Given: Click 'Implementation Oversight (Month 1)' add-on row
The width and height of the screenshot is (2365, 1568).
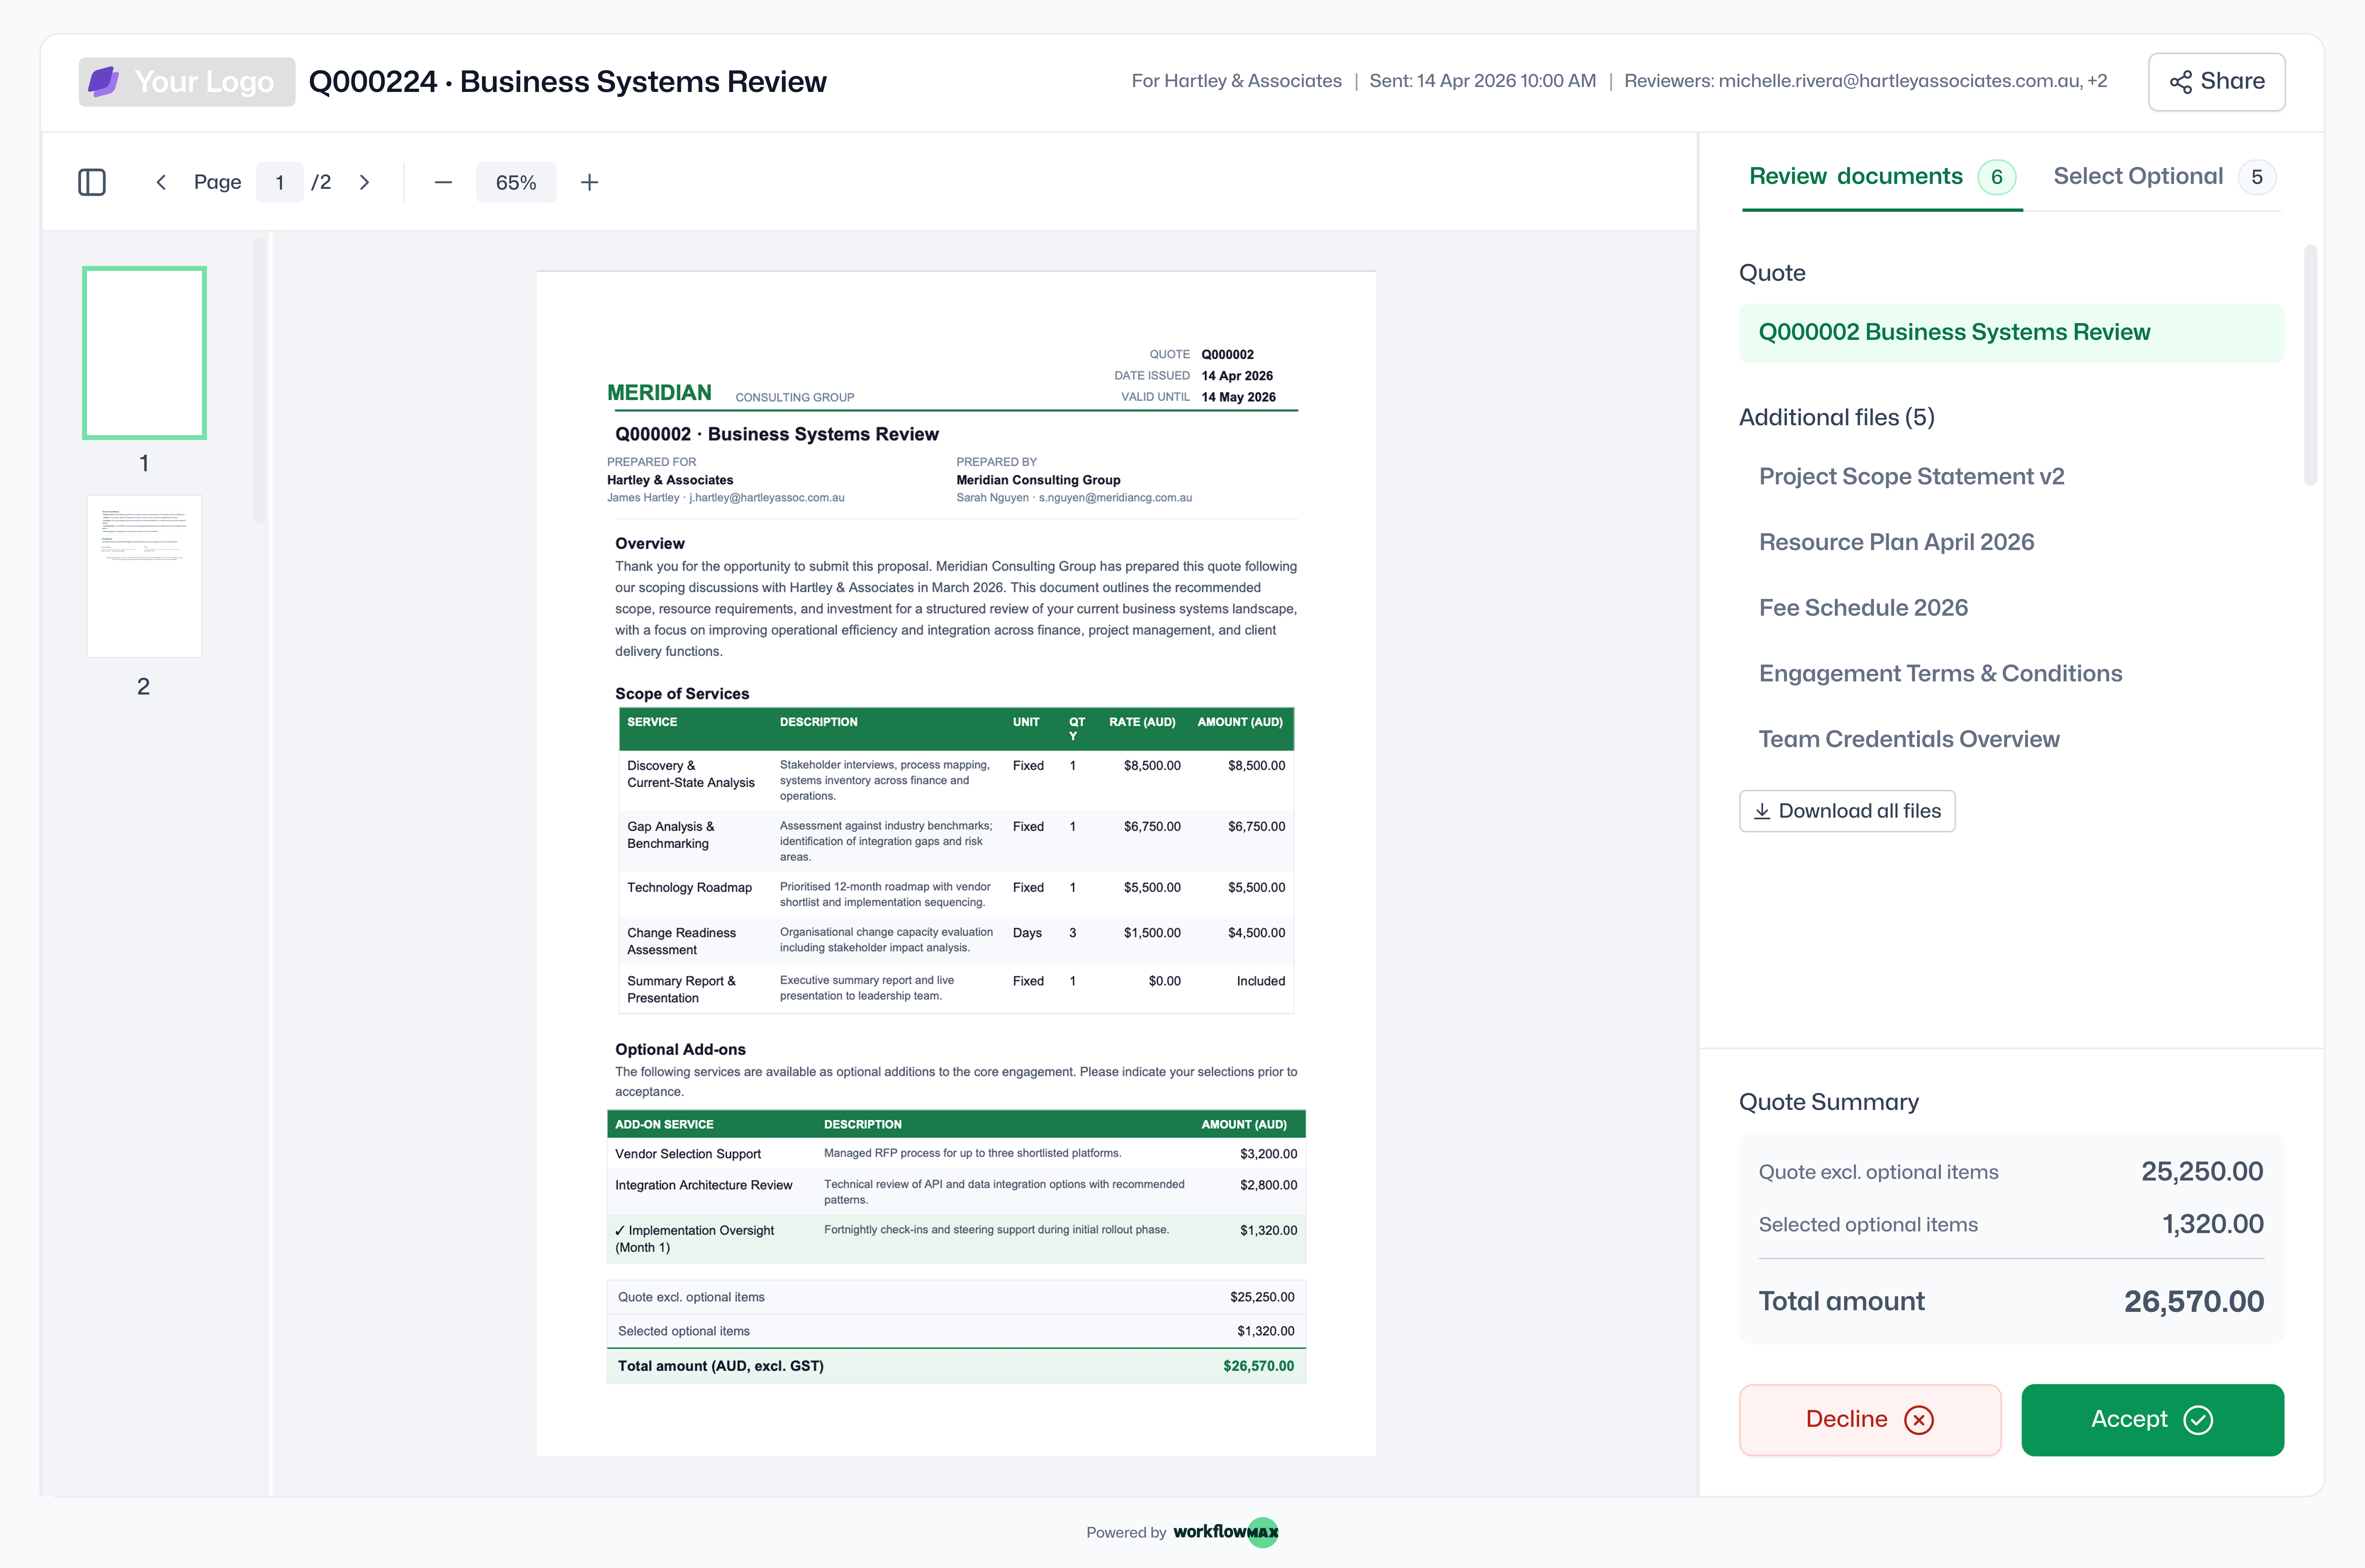Looking at the screenshot, I should (x=956, y=1238).
